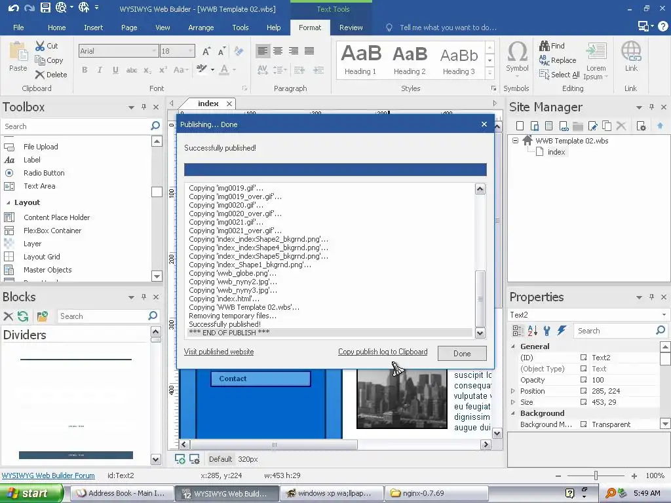Select the index document tab
This screenshot has width=671, height=503.
208,103
